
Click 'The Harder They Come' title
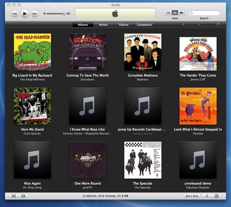(198, 75)
